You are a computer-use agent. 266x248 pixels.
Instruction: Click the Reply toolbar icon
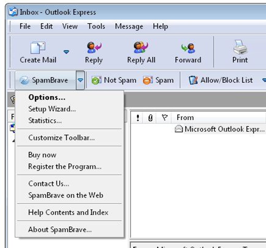pos(94,48)
